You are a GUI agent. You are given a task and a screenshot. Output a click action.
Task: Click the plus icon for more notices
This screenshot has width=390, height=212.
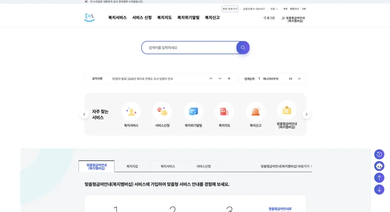click(x=229, y=78)
